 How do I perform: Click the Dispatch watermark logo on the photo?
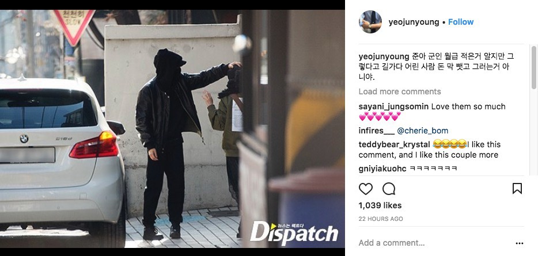294,234
